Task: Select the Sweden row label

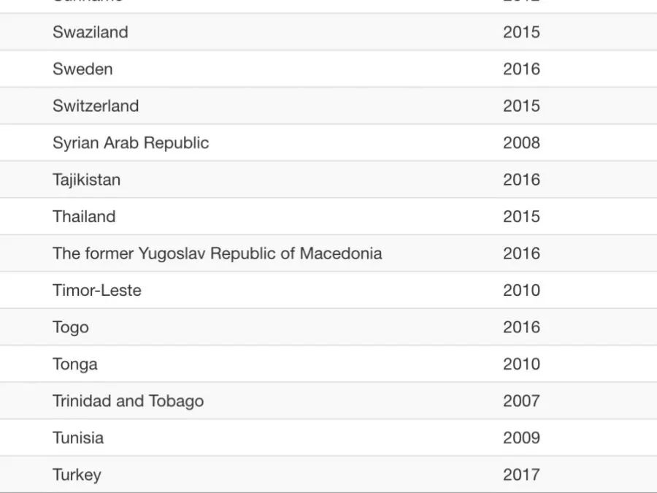Action: [82, 69]
